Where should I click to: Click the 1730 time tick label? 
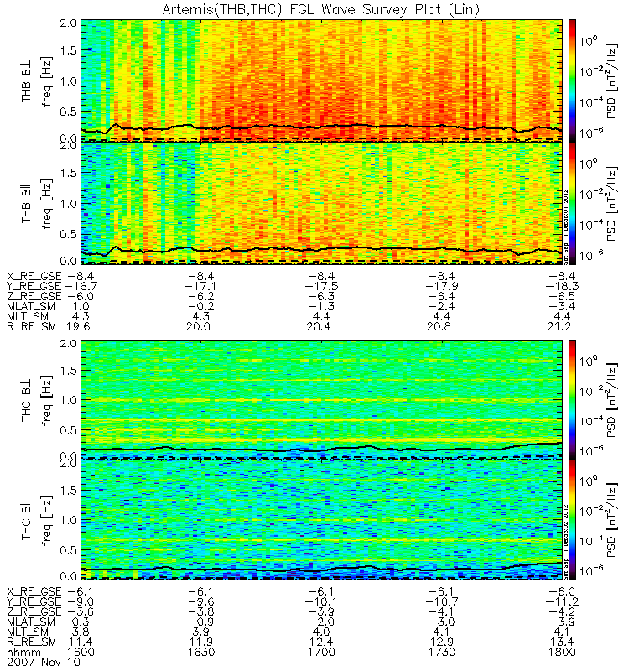[x=442, y=653]
